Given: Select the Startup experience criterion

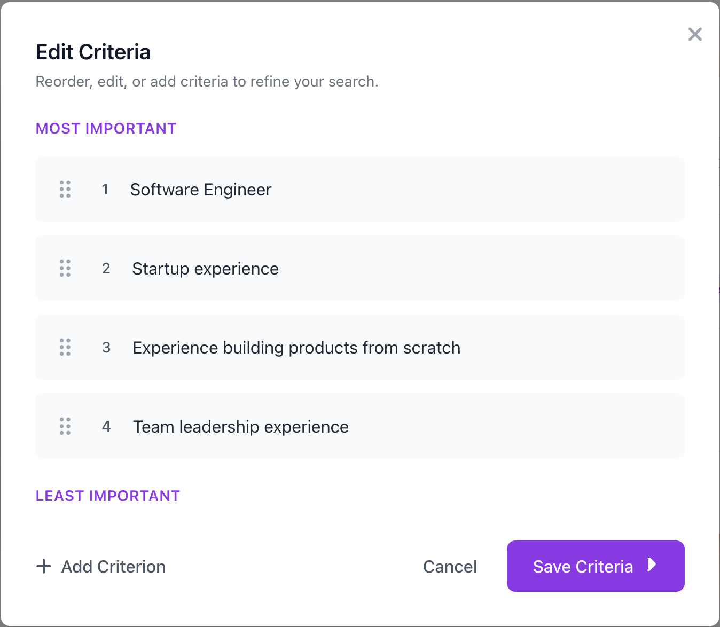Looking at the screenshot, I should click(x=360, y=269).
